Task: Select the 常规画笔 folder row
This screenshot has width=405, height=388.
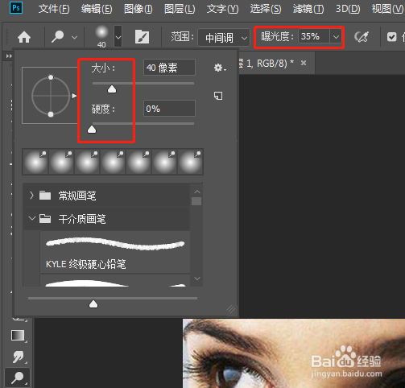Action: click(106, 196)
